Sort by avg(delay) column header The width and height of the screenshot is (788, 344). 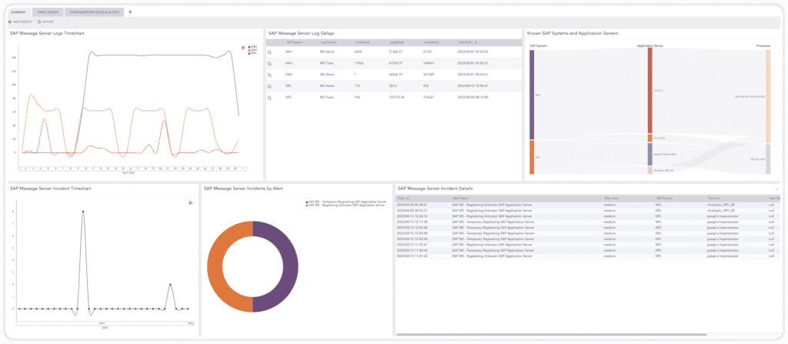point(396,42)
